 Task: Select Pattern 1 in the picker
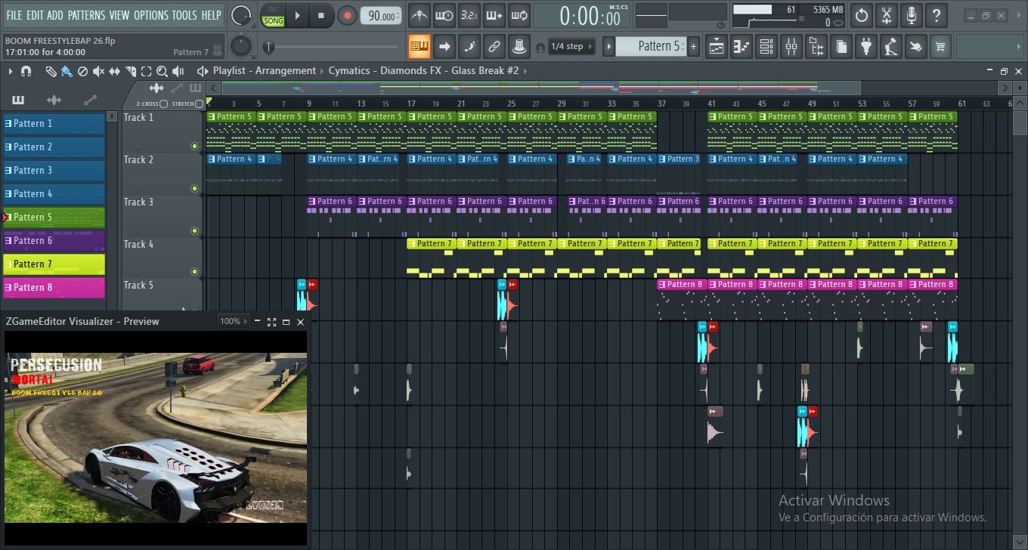(54, 123)
